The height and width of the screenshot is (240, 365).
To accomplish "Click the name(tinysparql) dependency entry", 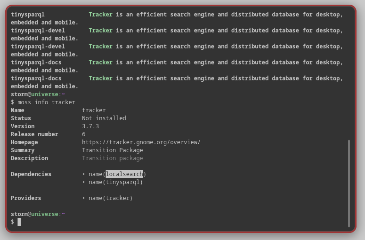I will coord(115,182).
